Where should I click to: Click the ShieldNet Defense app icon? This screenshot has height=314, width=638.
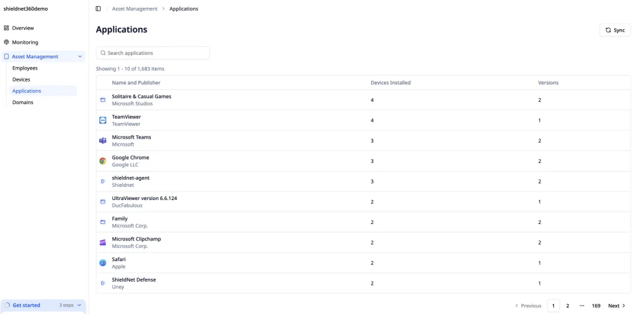tap(103, 283)
